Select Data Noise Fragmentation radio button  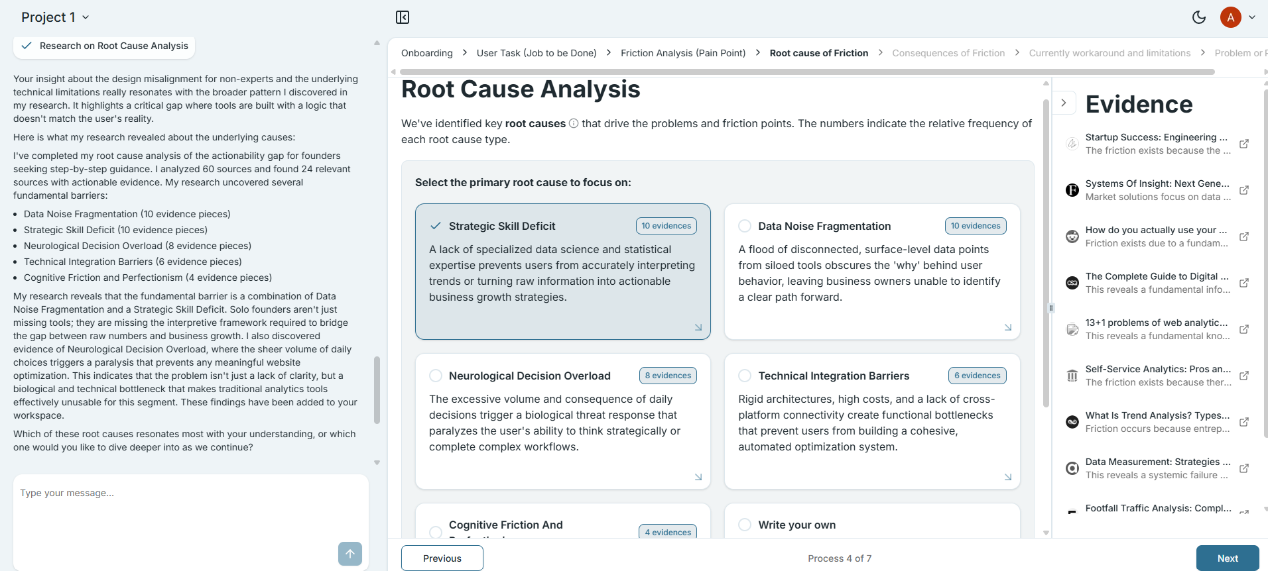pos(745,226)
